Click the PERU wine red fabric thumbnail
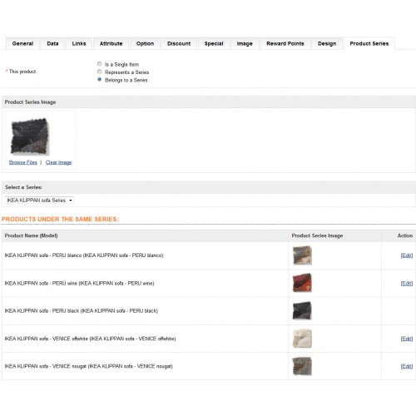Viewport: 416px width, 416px height. click(x=302, y=283)
